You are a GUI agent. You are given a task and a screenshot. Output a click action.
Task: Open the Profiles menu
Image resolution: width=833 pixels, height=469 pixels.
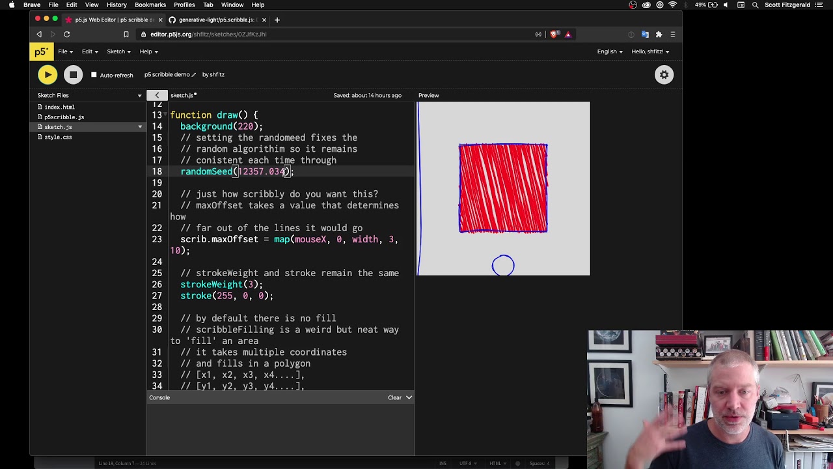[x=184, y=5]
